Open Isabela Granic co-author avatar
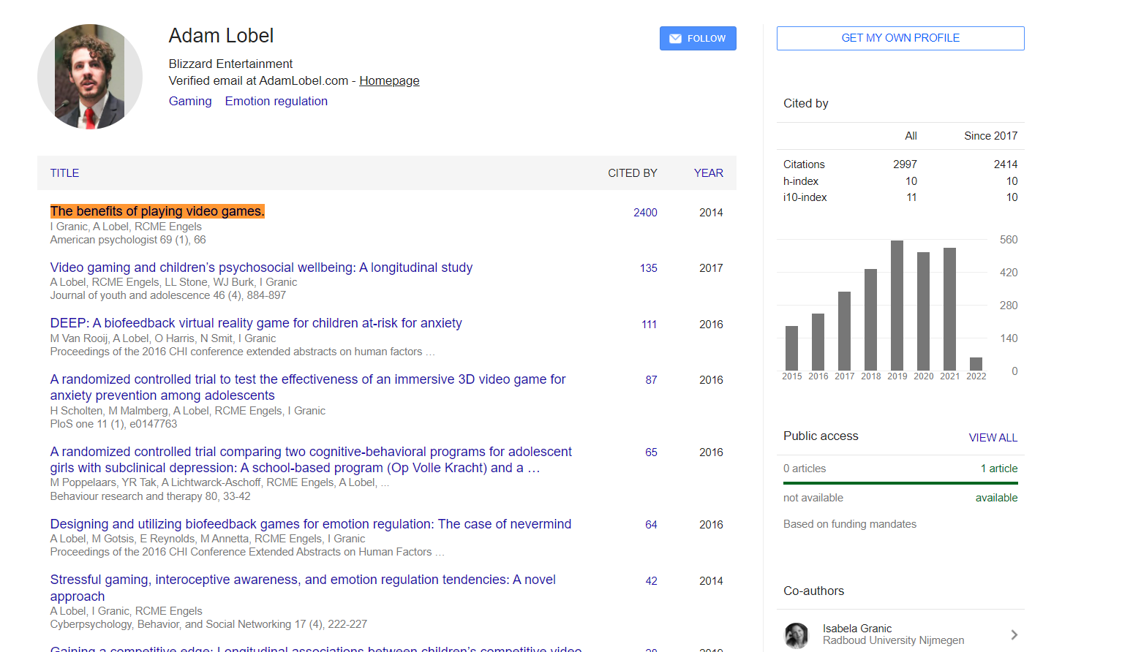 797,635
